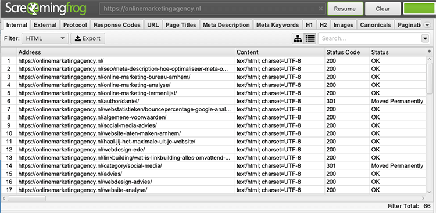Switch to the Response Codes tab
Image resolution: width=436 pixels, height=213 pixels.
(x=117, y=25)
